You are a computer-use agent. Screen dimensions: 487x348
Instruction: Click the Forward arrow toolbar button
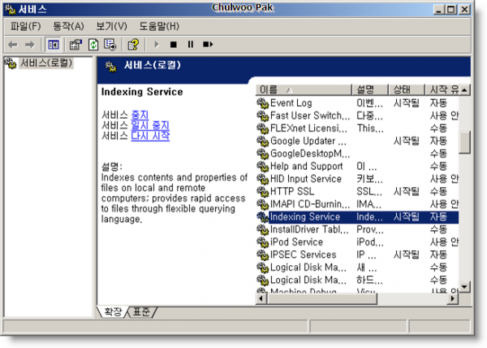click(30, 45)
